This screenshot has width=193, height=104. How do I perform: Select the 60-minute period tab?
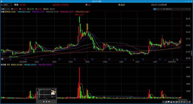[x=189, y=9]
